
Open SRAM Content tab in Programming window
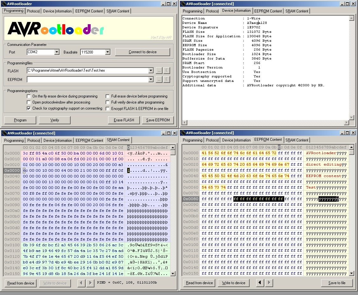(x=118, y=11)
